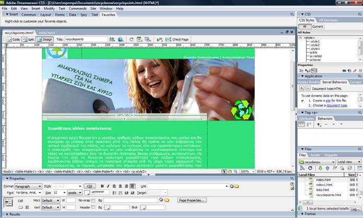Screen dimensions: 363x218
Task: Switch to Server Behaviors tab
Action: [x=334, y=82]
